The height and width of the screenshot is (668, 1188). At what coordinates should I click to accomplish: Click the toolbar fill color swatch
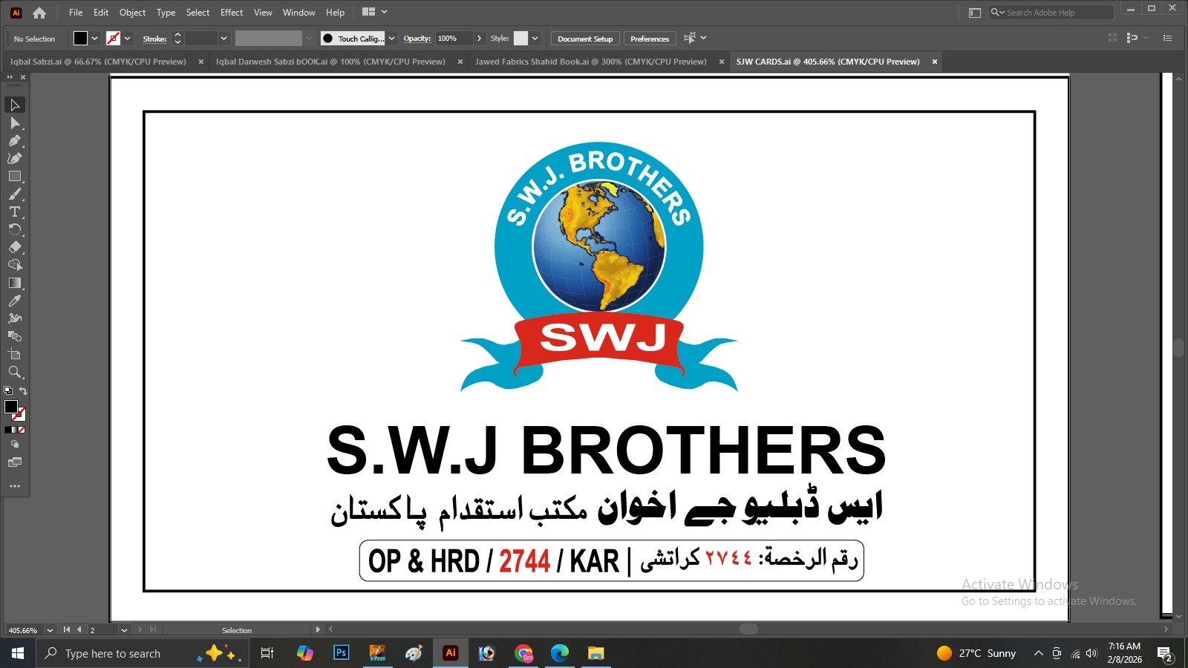tap(10, 407)
